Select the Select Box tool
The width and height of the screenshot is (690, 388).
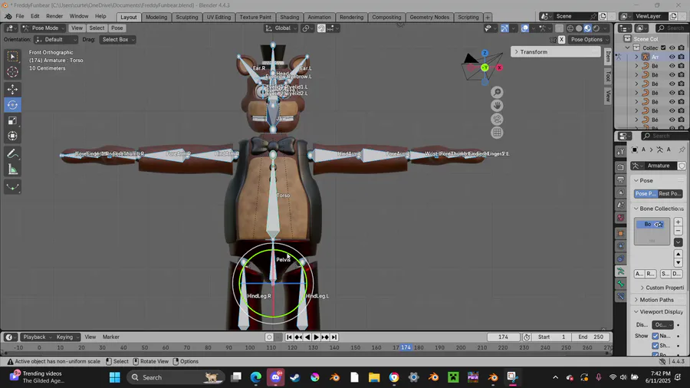pyautogui.click(x=12, y=56)
